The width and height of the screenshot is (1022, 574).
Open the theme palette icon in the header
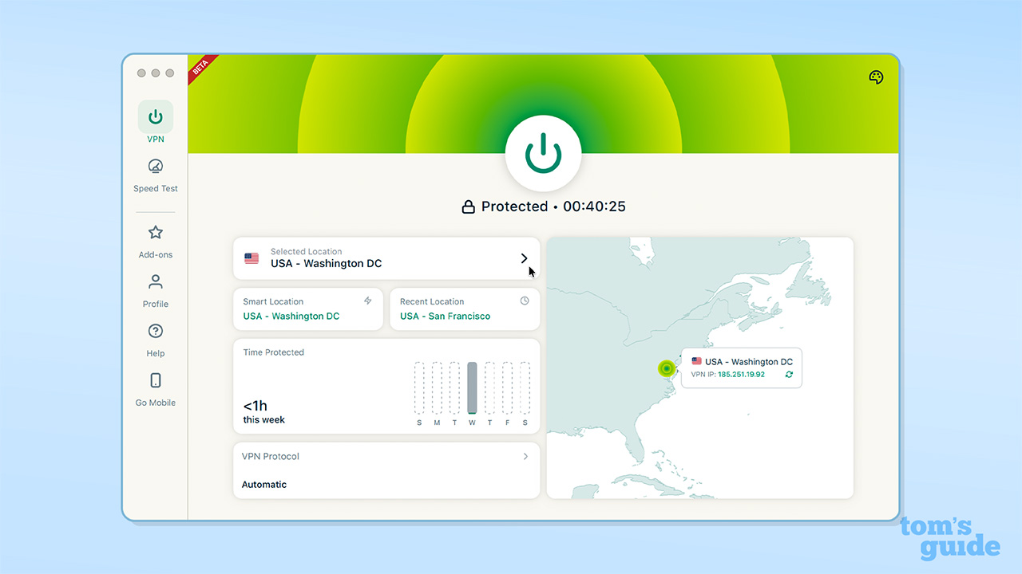pyautogui.click(x=876, y=77)
